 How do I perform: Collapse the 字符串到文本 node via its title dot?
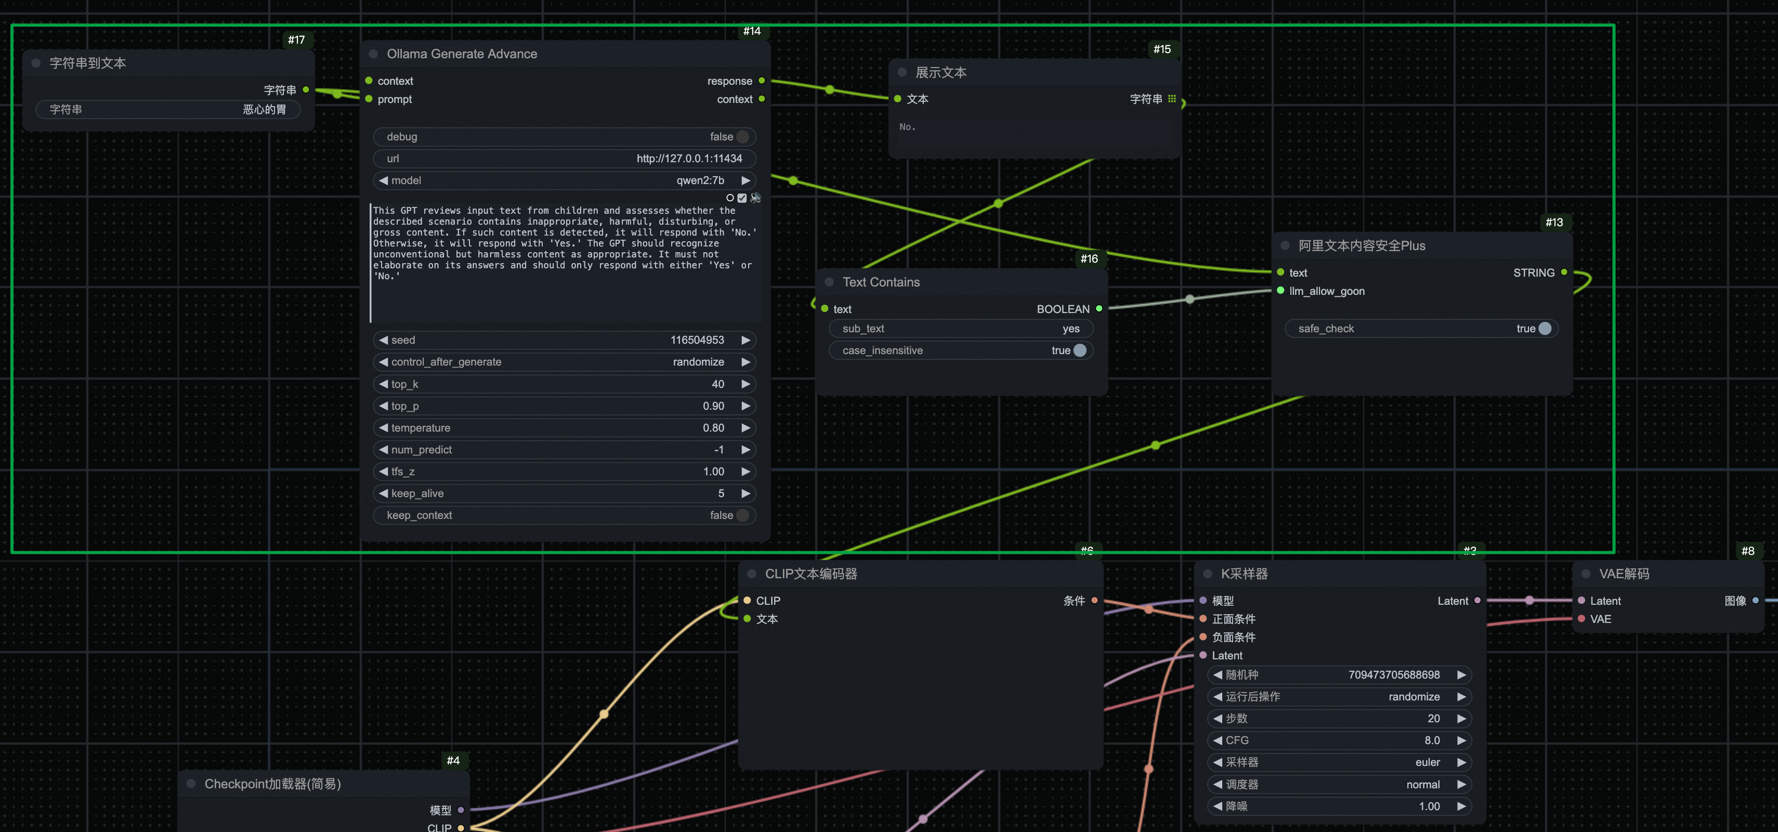(x=36, y=63)
